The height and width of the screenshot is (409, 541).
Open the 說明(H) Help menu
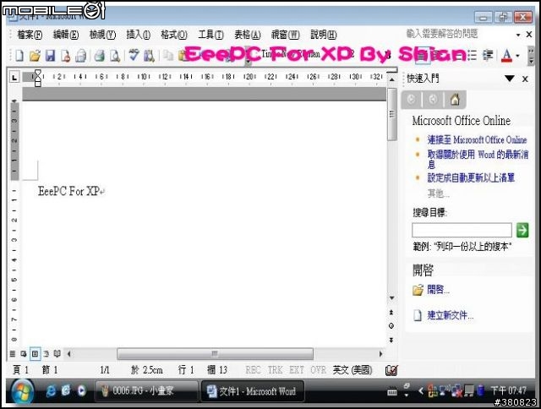323,35
